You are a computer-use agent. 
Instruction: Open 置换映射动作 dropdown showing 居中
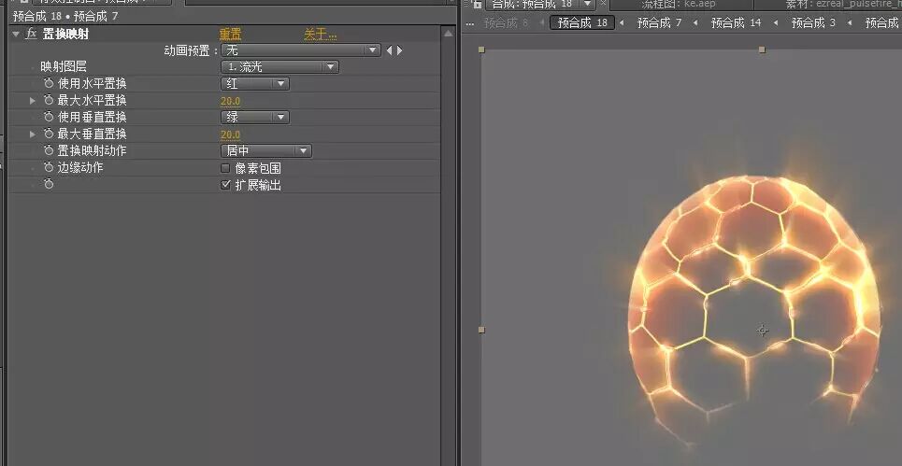[x=266, y=151]
